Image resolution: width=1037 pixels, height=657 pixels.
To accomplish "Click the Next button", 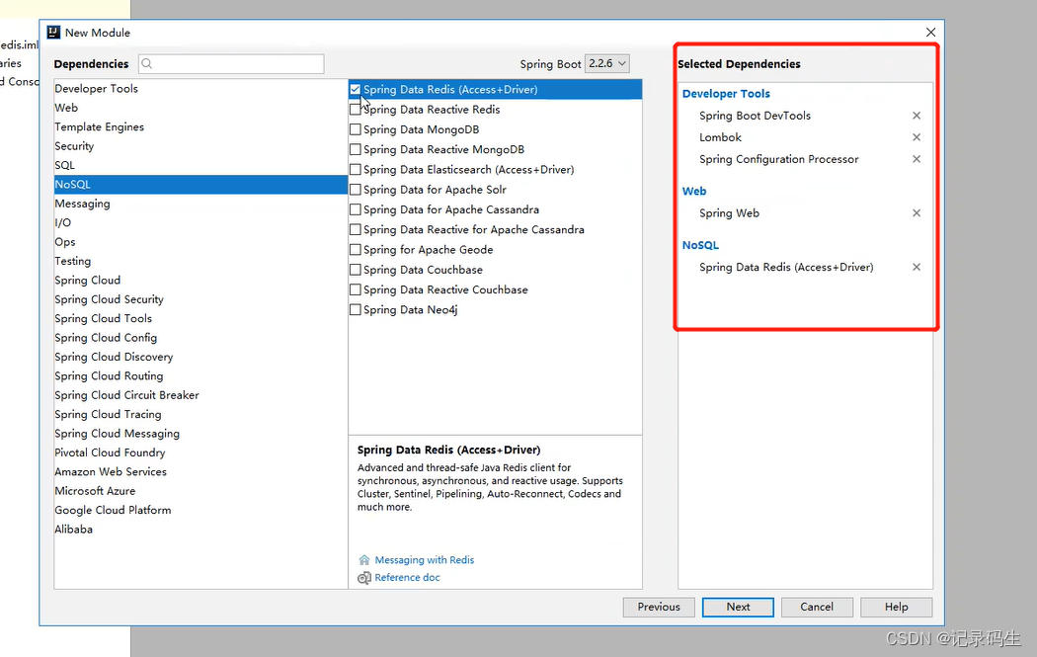I will point(738,608).
